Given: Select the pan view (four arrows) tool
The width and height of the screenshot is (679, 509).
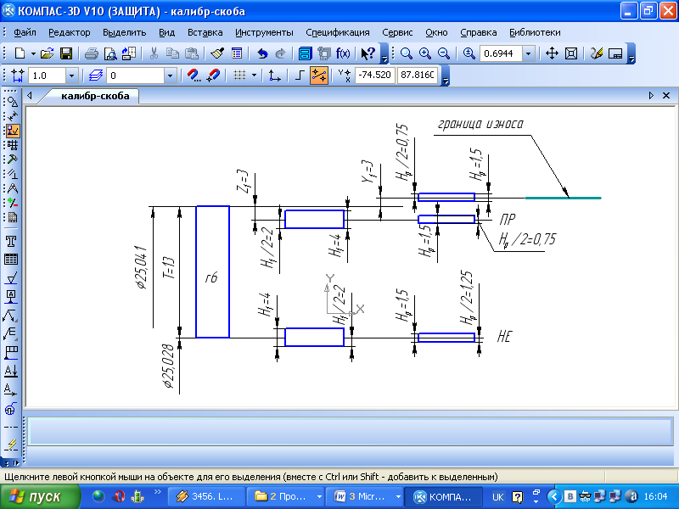Looking at the screenshot, I should coord(551,53).
